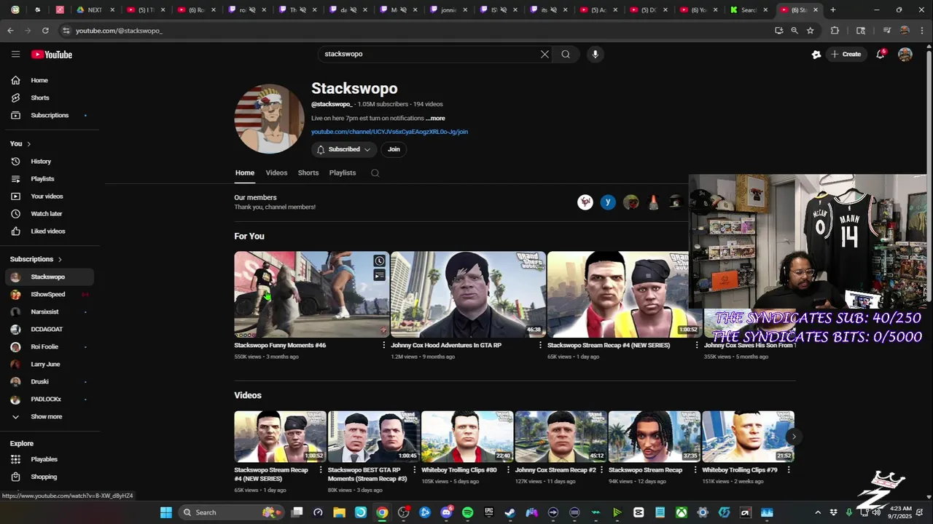
Task: Switch to the Playlists tab
Action: [x=343, y=173]
